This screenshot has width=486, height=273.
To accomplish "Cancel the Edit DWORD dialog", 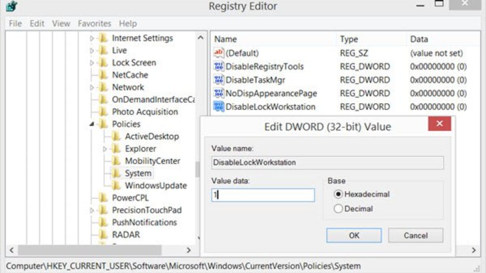I will (x=416, y=235).
